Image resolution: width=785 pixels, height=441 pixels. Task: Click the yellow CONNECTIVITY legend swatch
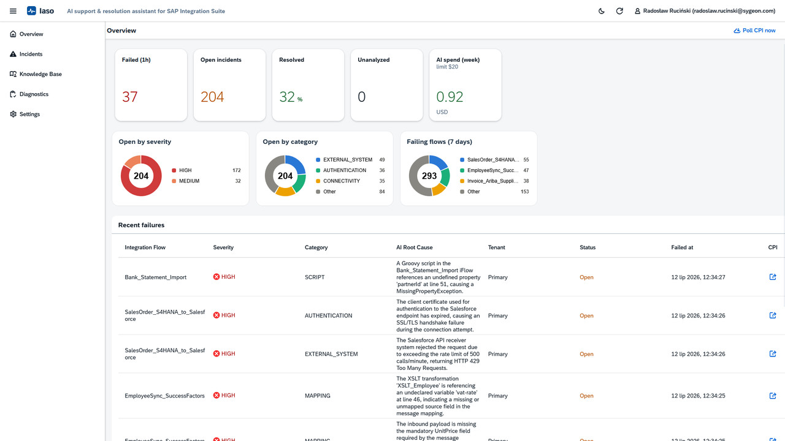point(318,181)
